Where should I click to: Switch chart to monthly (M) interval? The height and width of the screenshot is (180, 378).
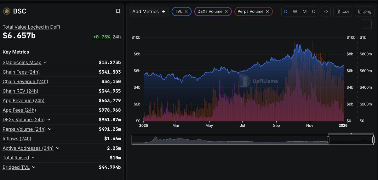304,12
